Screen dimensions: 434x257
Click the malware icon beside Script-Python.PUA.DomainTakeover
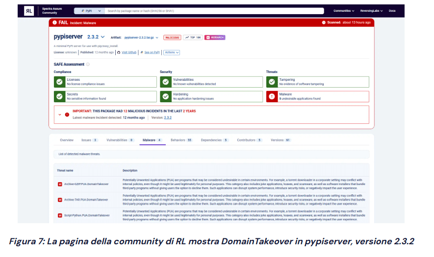[x=60, y=215]
